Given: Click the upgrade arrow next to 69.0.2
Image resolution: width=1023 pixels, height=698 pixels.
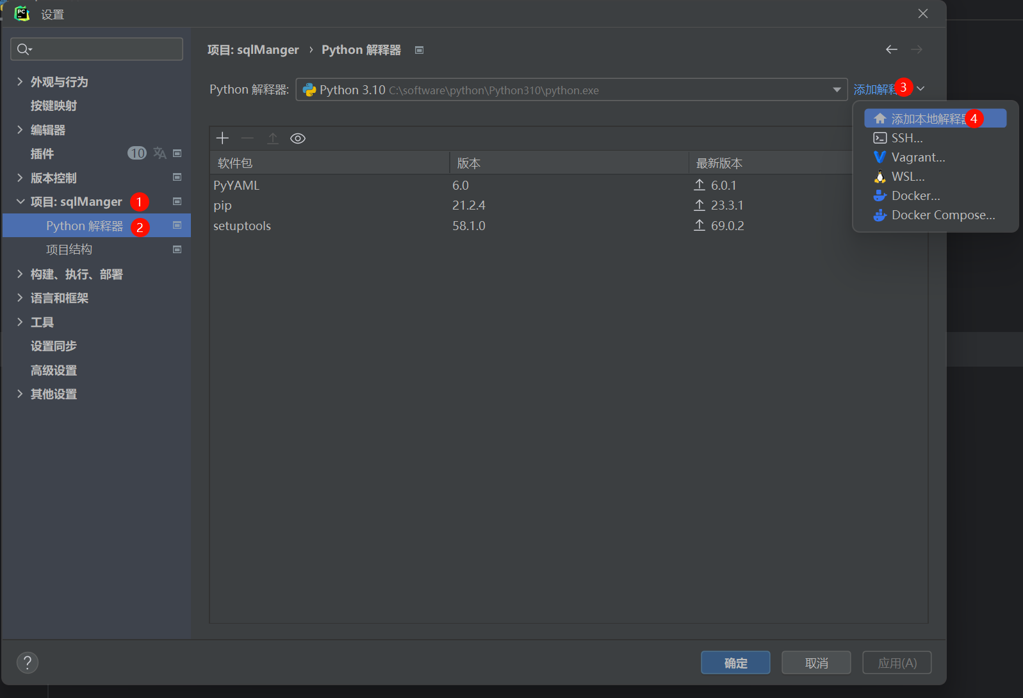Looking at the screenshot, I should click(x=700, y=226).
